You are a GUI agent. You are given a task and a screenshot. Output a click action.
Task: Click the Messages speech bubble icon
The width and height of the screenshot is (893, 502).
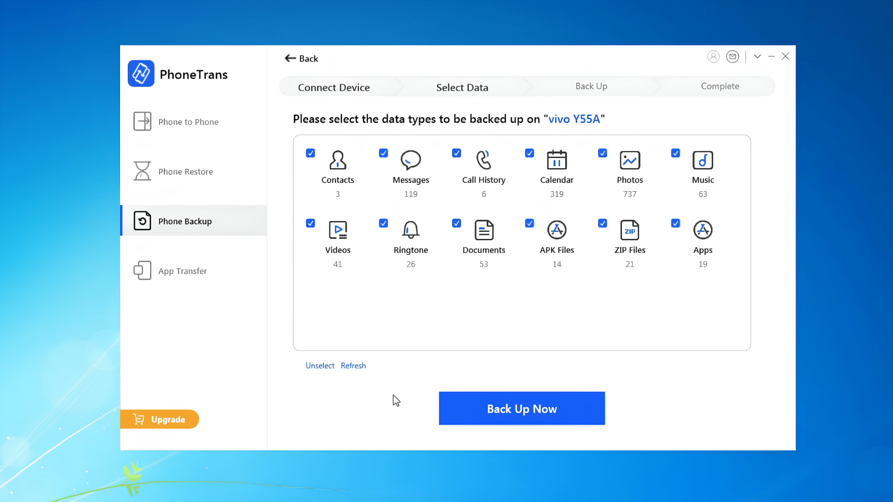pos(411,160)
